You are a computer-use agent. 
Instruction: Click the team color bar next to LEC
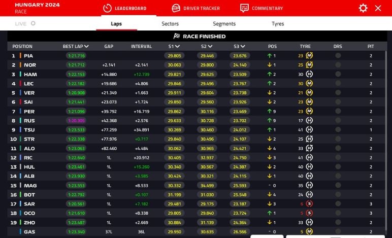coord(20,84)
